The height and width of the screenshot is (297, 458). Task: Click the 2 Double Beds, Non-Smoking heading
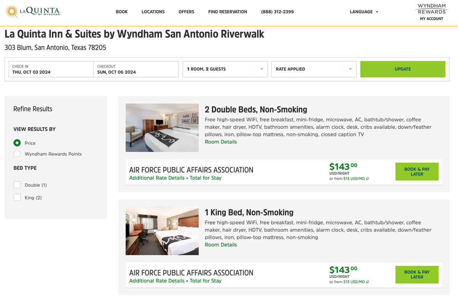(x=256, y=110)
